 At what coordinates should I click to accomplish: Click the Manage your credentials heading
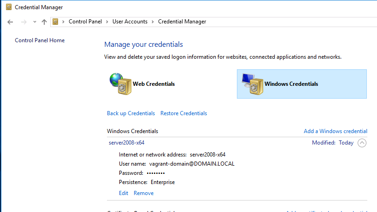click(x=143, y=45)
